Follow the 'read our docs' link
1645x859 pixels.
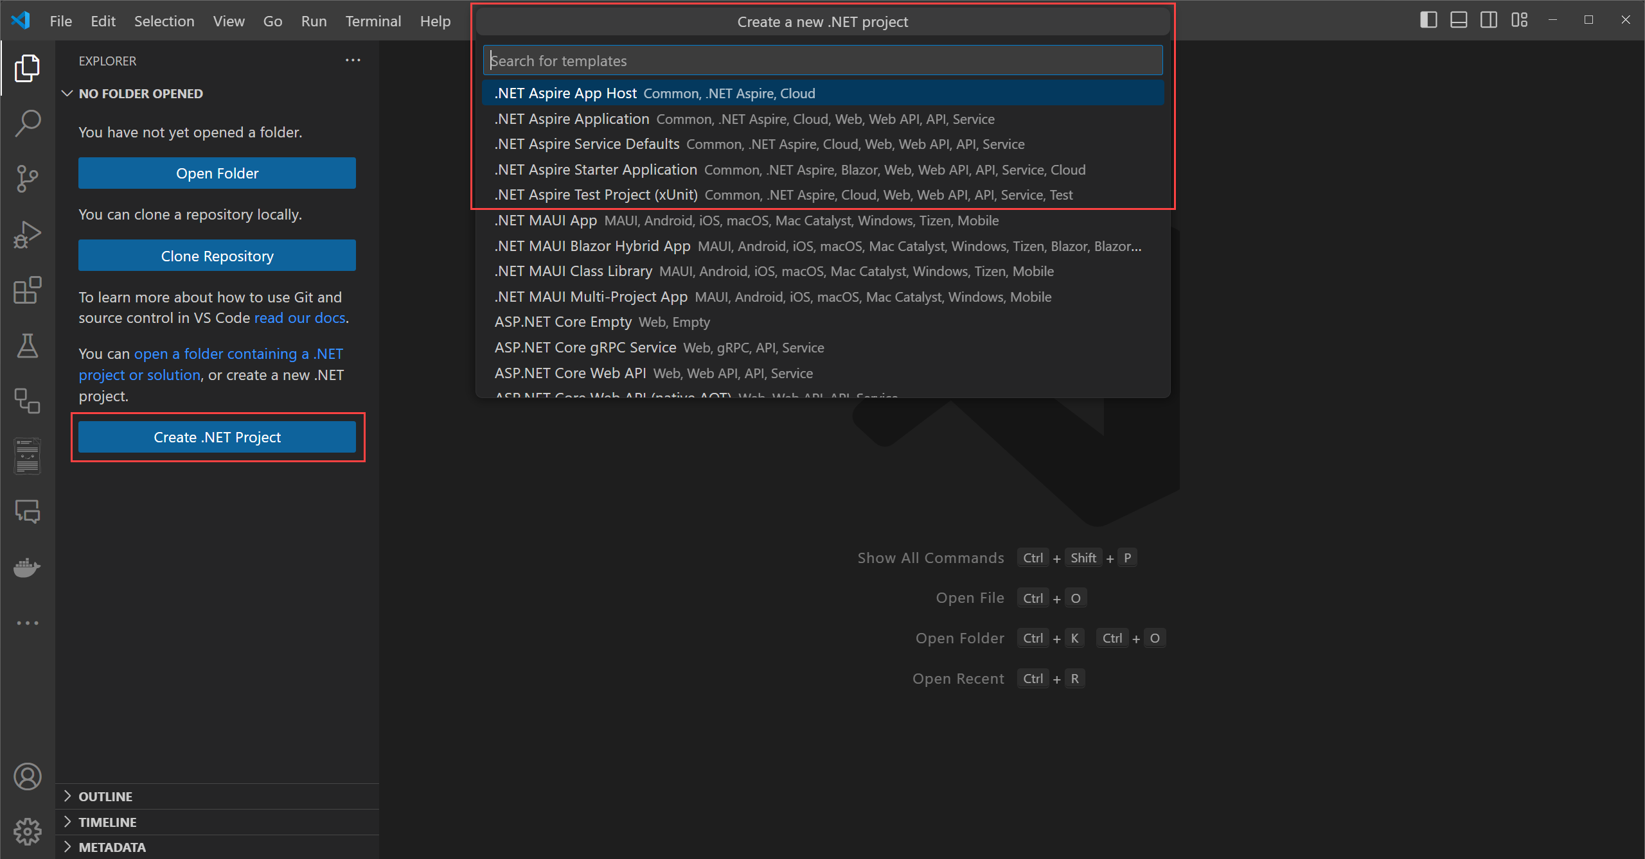299,318
